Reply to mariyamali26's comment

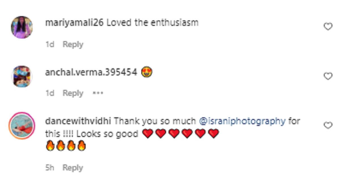73,45
